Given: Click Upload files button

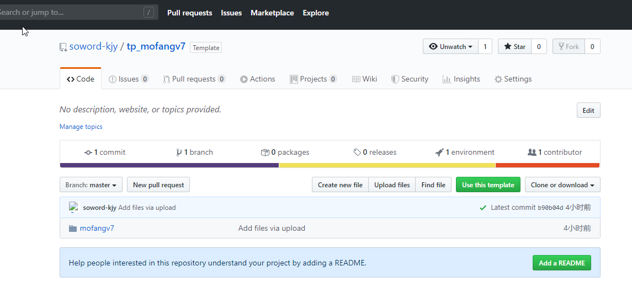Looking at the screenshot, I should click(392, 185).
